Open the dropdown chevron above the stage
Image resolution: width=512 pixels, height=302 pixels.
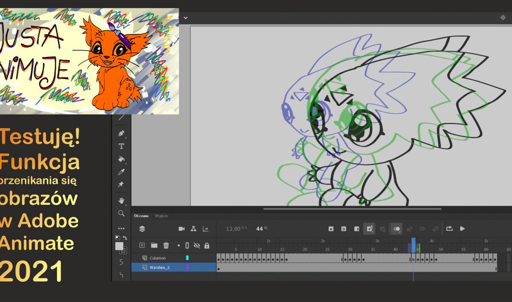[186, 18]
